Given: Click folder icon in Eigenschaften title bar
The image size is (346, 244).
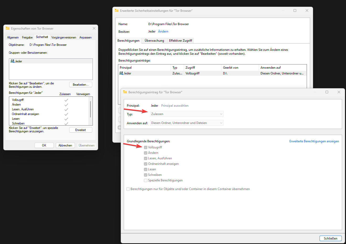Looking at the screenshot, I should [x=8, y=28].
